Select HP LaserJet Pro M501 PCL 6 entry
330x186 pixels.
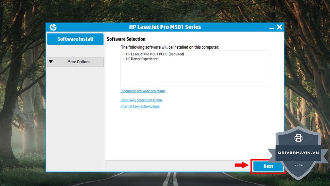pyautogui.click(x=155, y=54)
